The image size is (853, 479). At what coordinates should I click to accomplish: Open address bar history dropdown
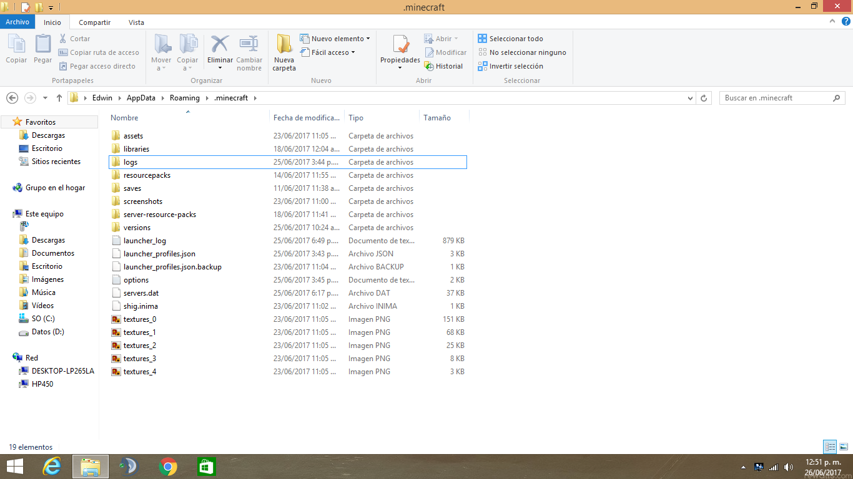(690, 98)
